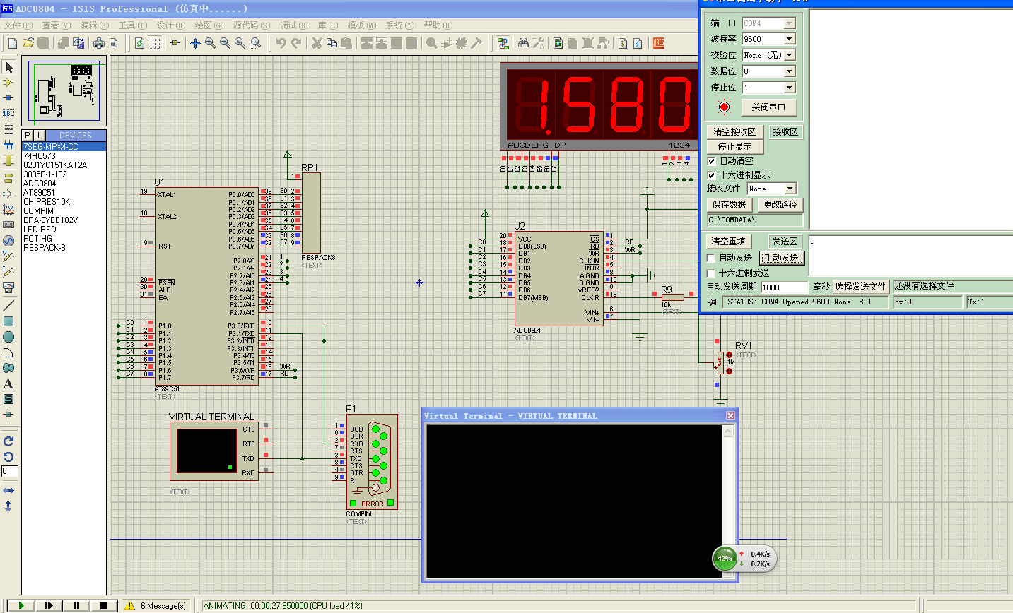Click 关闭串口 button

769,107
